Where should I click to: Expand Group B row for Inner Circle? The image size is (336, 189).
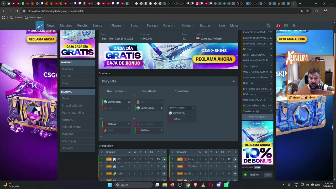(235, 159)
